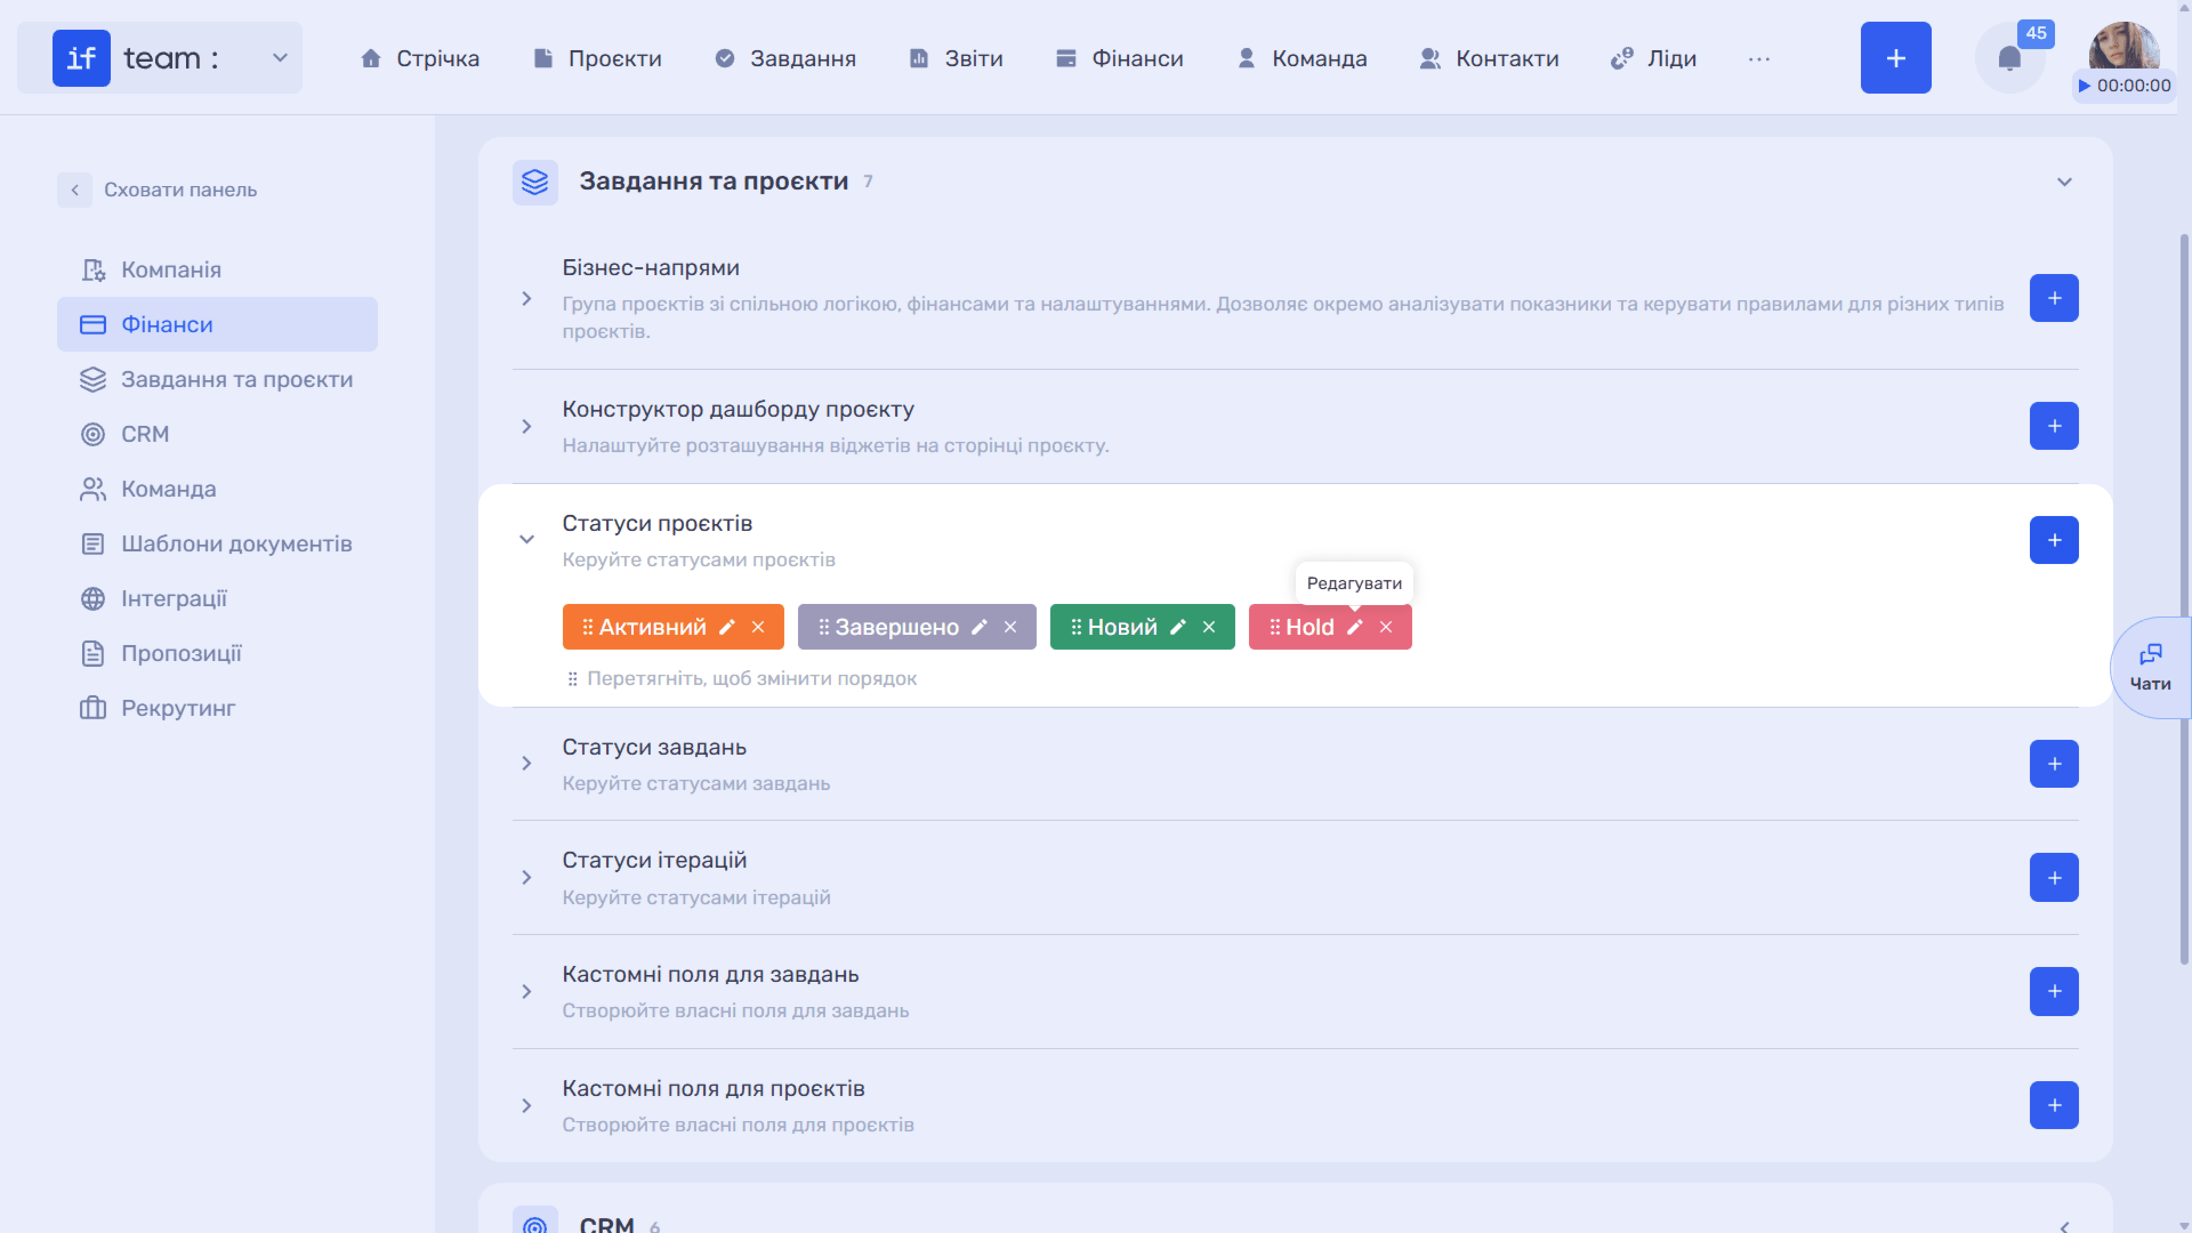Image resolution: width=2192 pixels, height=1233 pixels.
Task: Select Рекрутинг in the settings sidebar
Action: [x=217, y=708]
